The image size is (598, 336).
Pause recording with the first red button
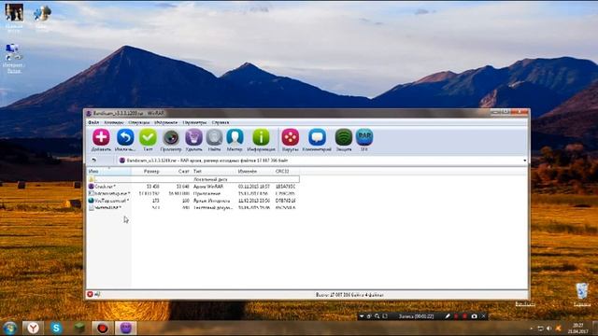click(456, 316)
